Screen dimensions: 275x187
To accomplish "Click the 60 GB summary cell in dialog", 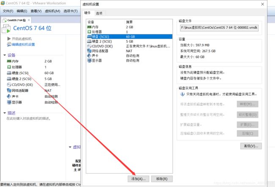I will coord(130,36).
